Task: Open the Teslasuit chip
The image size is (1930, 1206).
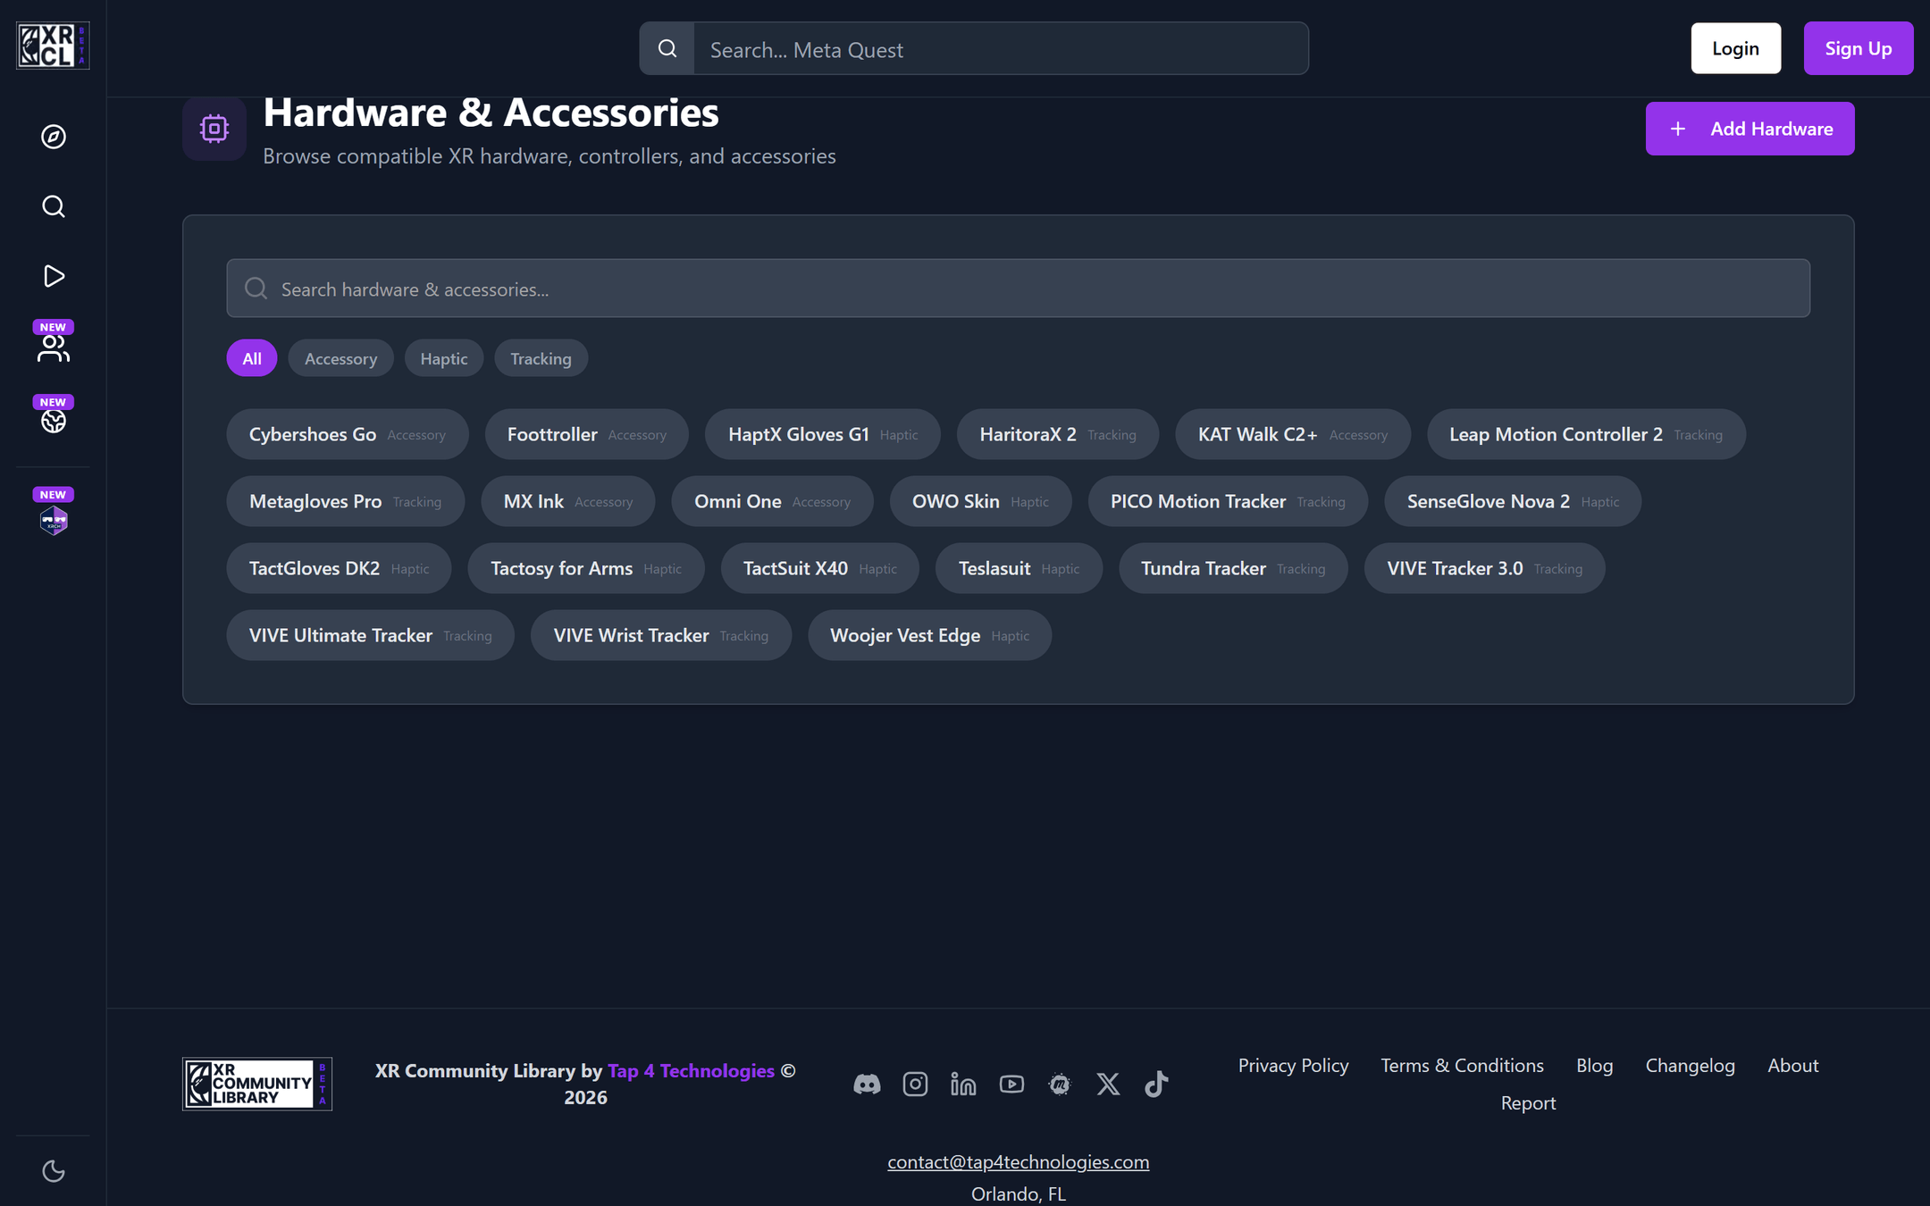Action: tap(1019, 568)
